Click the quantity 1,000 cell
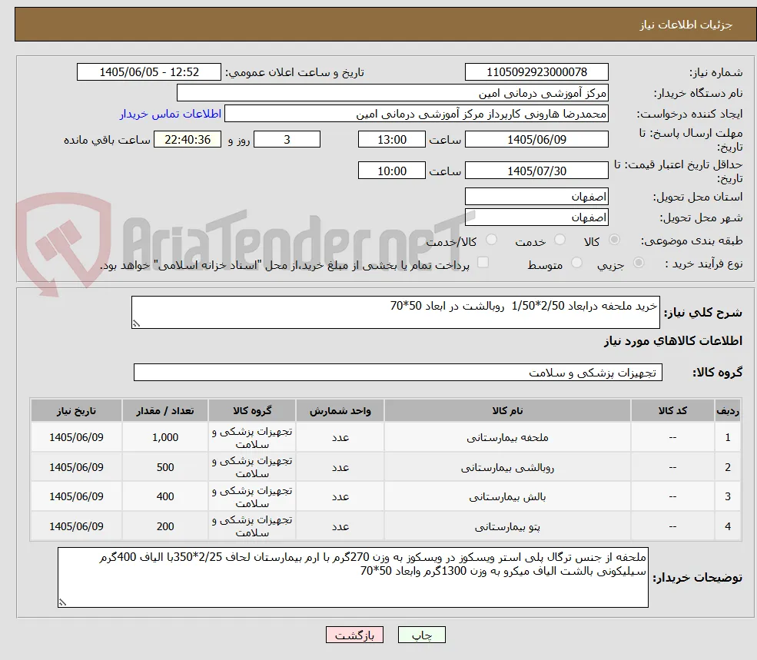This screenshot has width=757, height=660. 165,437
